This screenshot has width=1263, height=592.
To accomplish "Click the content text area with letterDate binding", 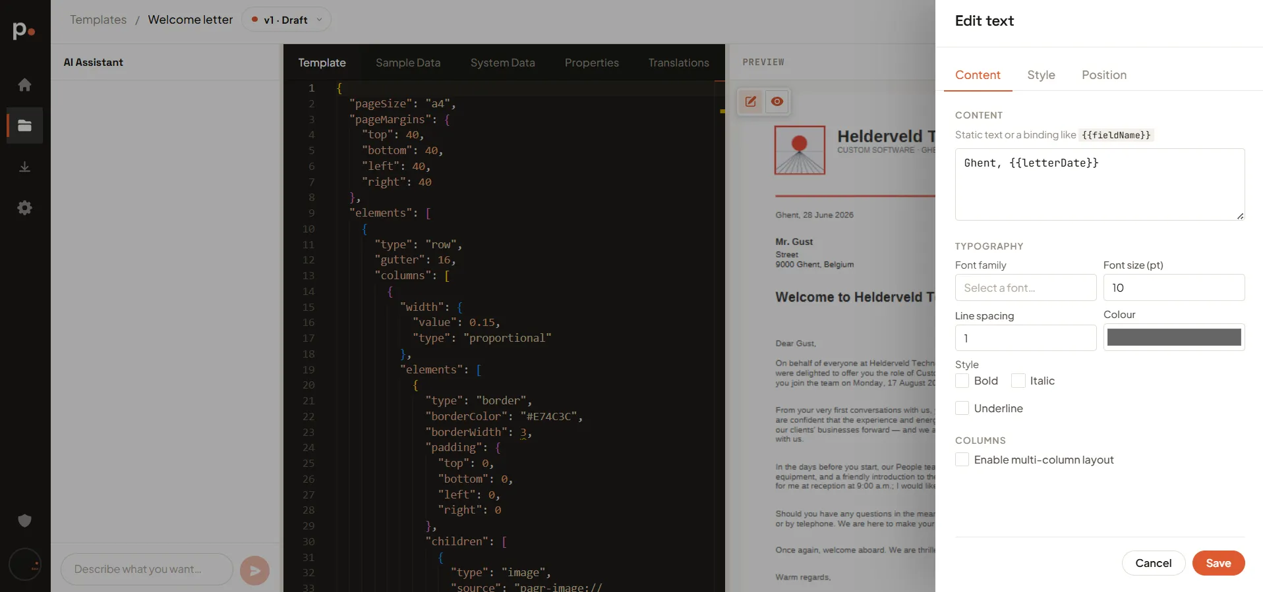I will [1100, 184].
